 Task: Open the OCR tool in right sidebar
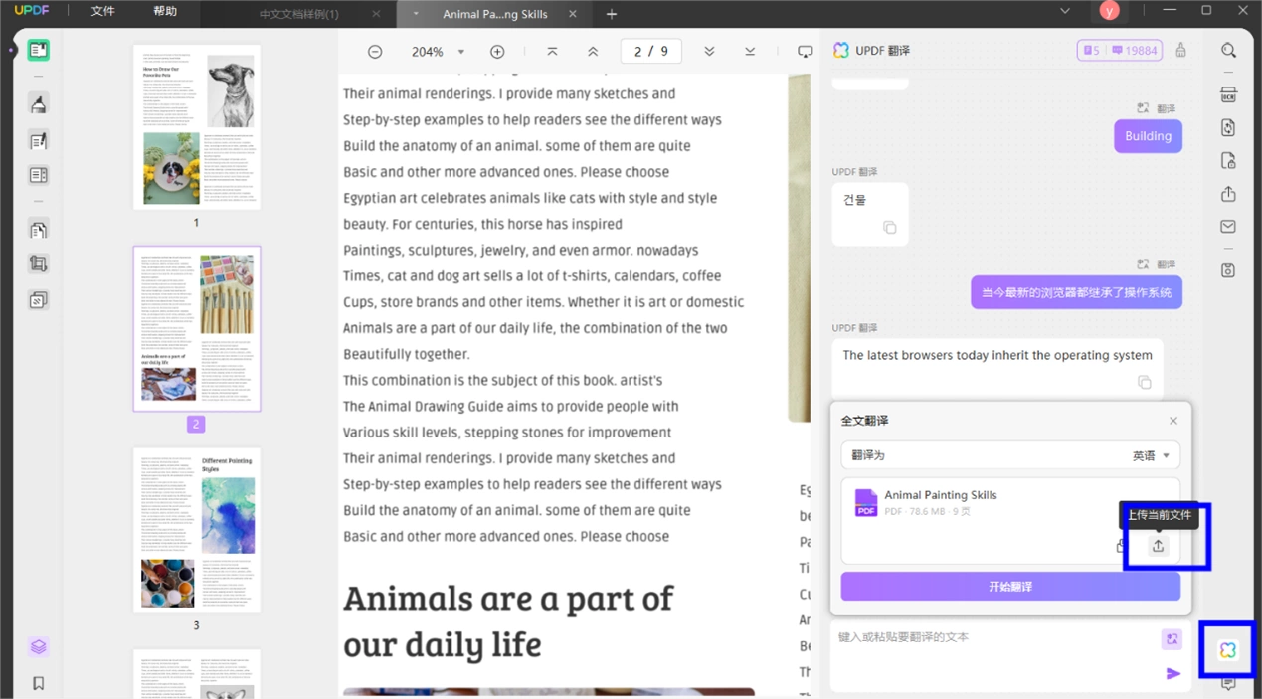[1228, 94]
